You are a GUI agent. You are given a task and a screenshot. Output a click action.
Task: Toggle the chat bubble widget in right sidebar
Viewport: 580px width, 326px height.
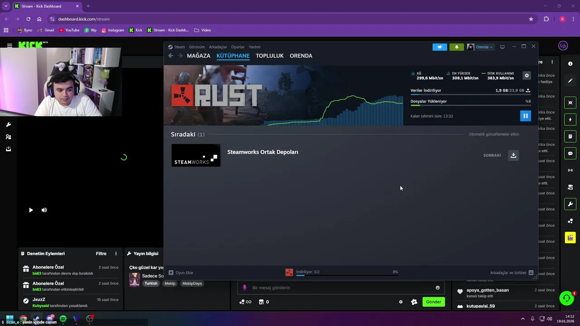click(570, 153)
